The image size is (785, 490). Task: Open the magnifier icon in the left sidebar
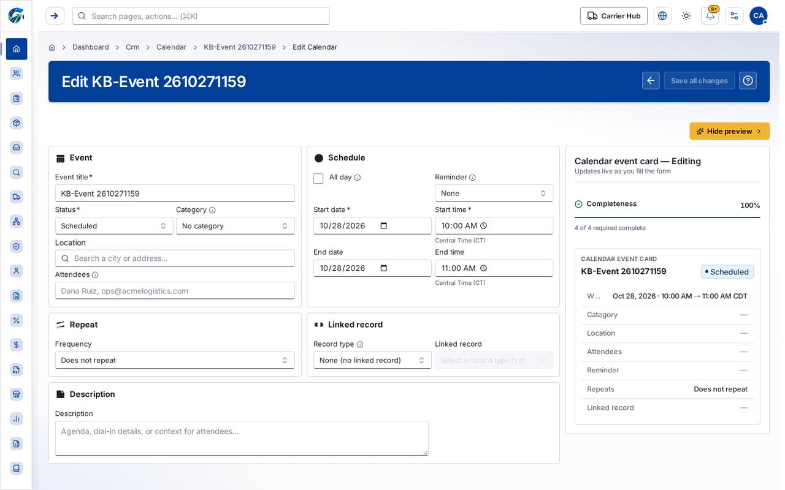tap(17, 172)
